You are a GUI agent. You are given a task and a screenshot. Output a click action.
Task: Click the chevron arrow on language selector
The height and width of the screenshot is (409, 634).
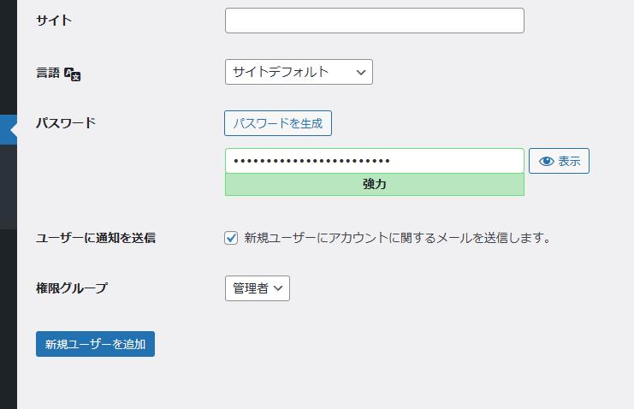[x=360, y=72]
